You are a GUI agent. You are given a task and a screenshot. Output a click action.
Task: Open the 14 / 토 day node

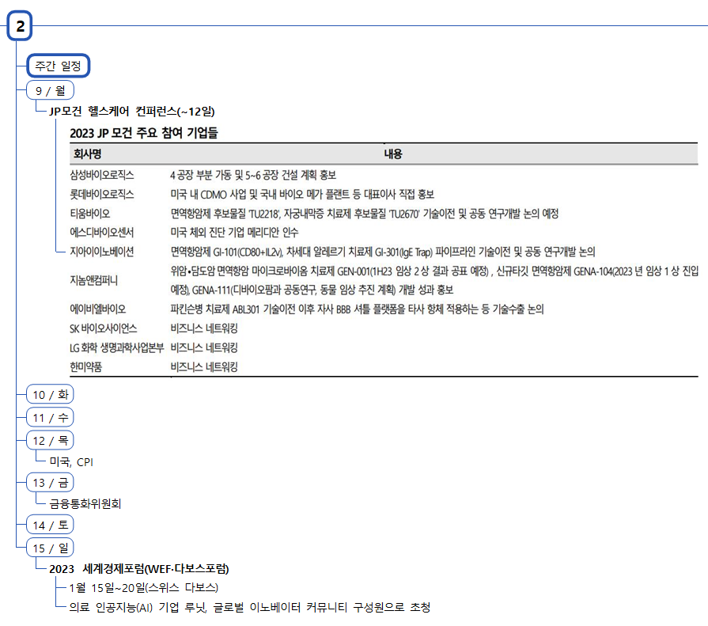[x=50, y=525]
